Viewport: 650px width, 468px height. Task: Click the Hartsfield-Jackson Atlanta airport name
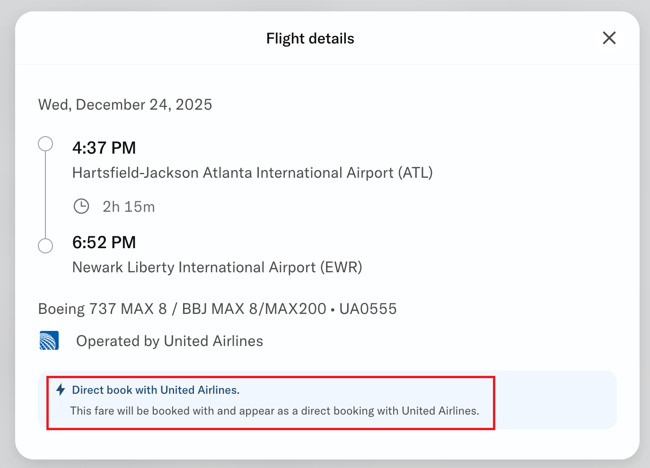232,173
